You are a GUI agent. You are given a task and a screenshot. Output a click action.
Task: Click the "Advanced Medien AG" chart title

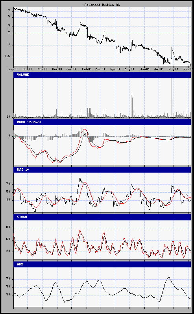click(x=102, y=5)
